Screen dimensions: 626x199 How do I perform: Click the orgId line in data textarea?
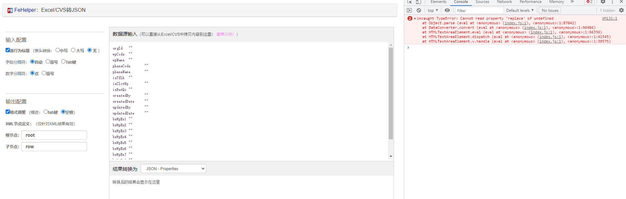(x=123, y=49)
